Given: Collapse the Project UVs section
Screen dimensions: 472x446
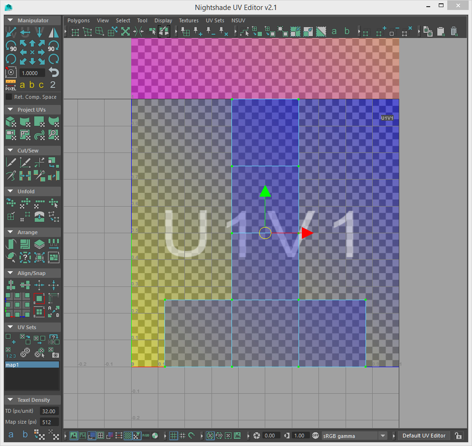Looking at the screenshot, I should click(x=10, y=110).
